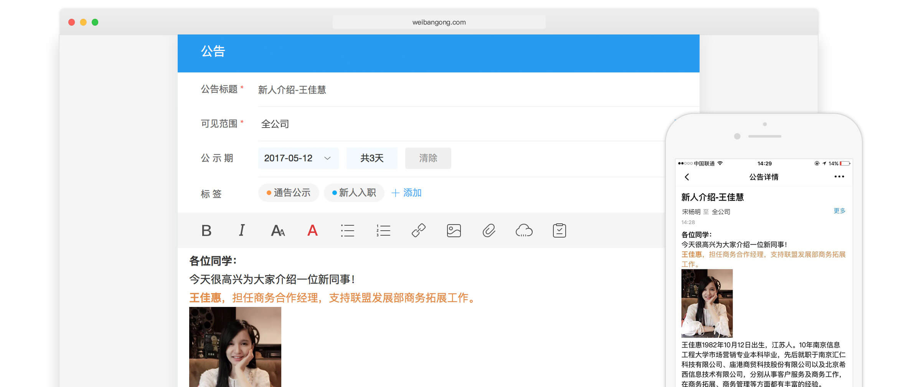Open the 2017-05-12 date dropdown
Screen dimensions: 921x387
coord(298,158)
